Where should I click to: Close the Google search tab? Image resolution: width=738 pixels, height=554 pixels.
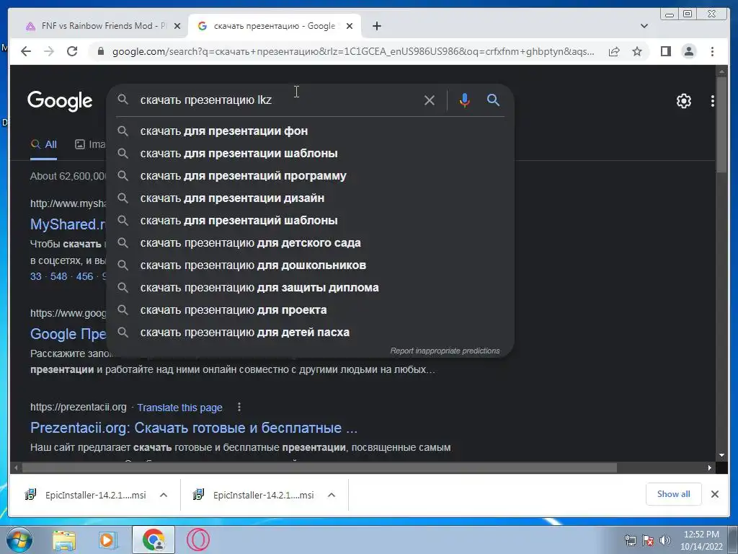pyautogui.click(x=350, y=26)
